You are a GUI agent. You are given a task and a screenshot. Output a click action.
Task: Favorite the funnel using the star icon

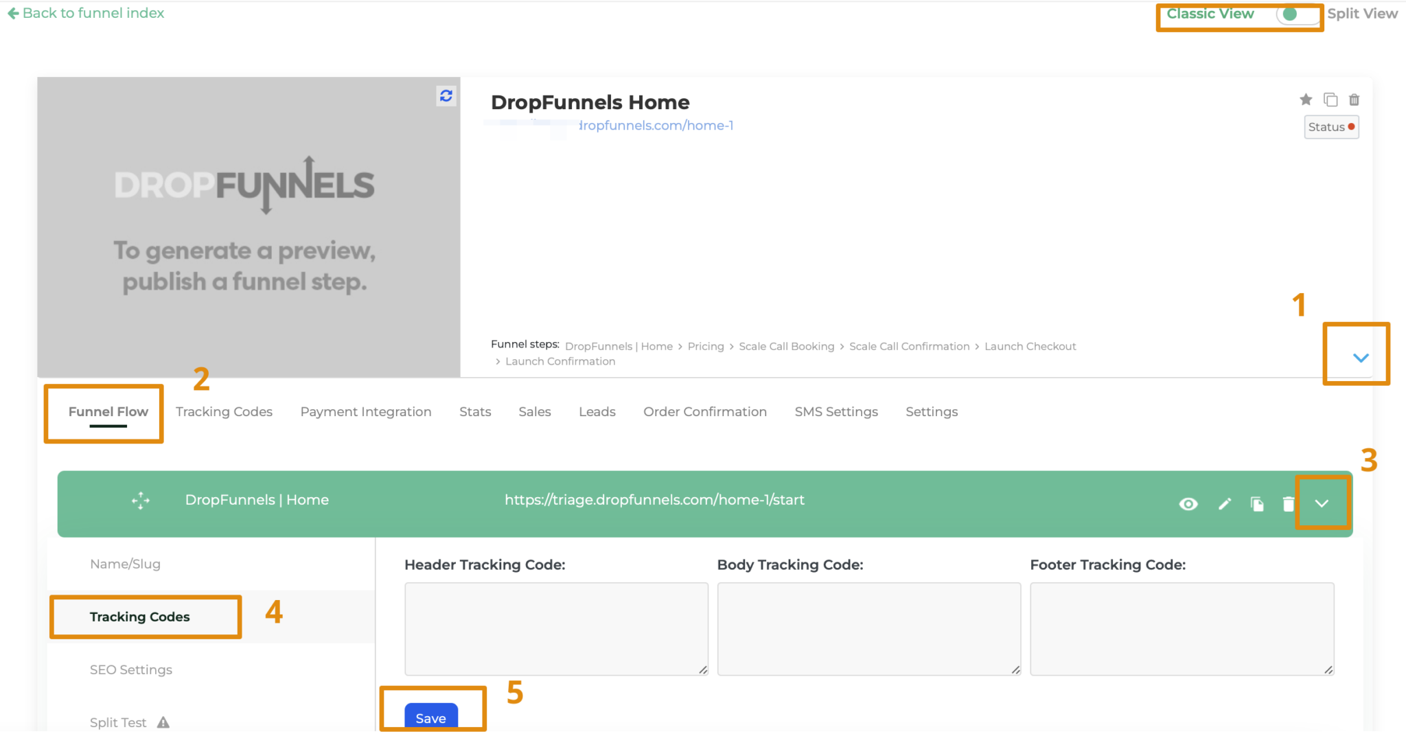pos(1305,100)
